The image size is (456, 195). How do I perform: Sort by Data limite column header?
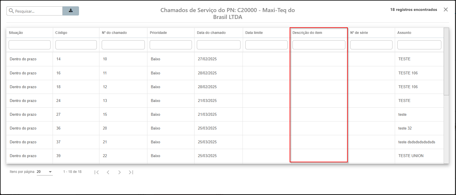point(254,33)
